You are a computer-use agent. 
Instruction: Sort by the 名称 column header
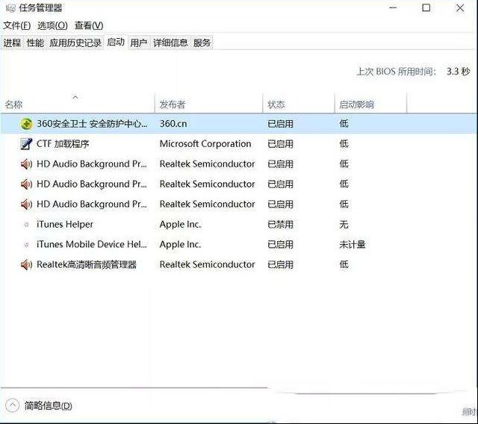click(x=78, y=103)
